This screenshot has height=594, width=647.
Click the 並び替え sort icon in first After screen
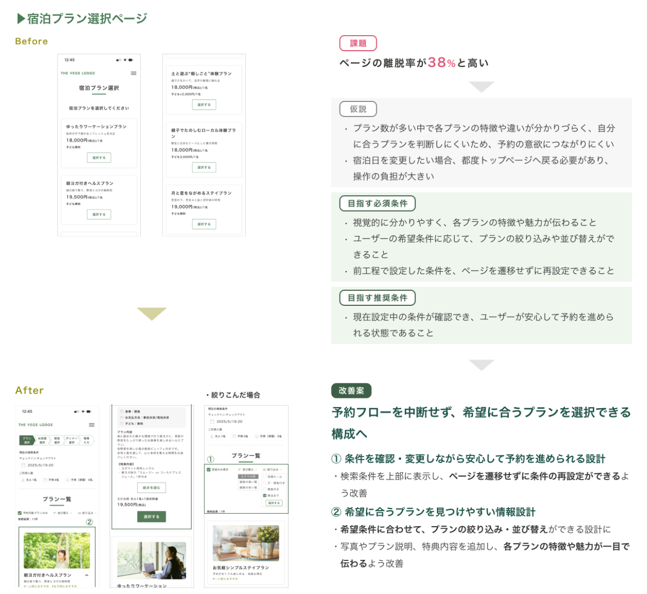click(x=54, y=513)
